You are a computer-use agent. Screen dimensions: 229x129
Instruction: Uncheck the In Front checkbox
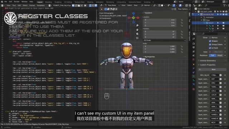coord(210,48)
